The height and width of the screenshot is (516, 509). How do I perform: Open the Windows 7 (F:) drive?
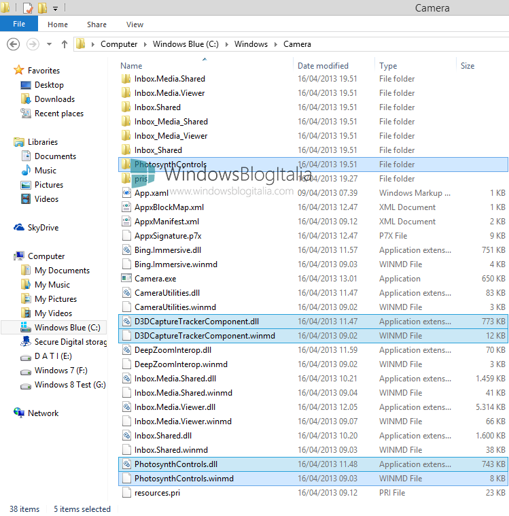point(61,371)
